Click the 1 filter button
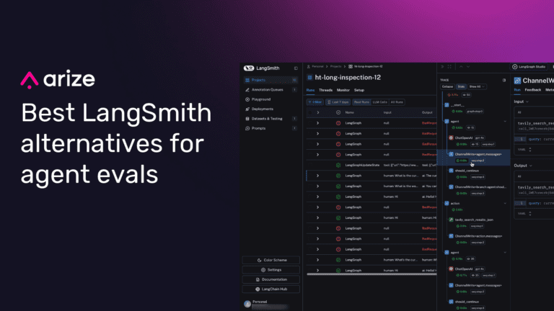This screenshot has width=554, height=311. (315, 102)
